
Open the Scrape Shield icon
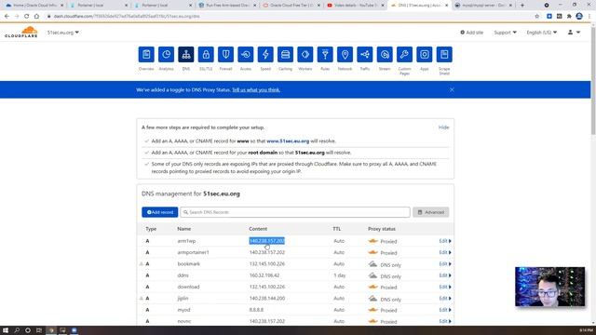(x=444, y=55)
